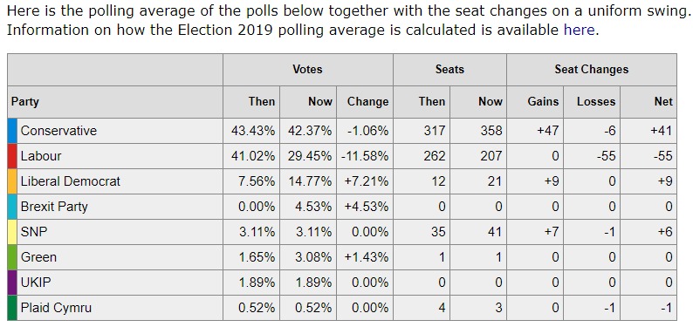The image size is (693, 327).
Task: Click the blue Conservative party color swatch
Action: (x=12, y=131)
